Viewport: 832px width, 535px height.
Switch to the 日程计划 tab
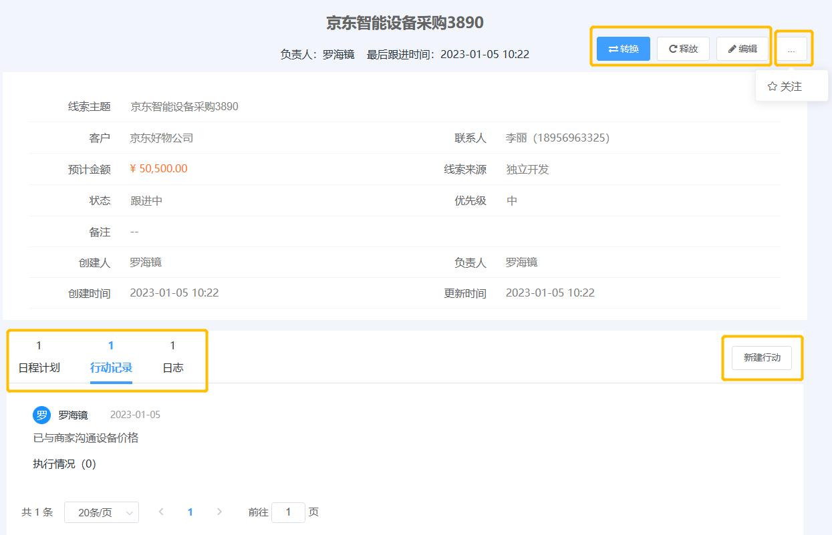pos(39,367)
